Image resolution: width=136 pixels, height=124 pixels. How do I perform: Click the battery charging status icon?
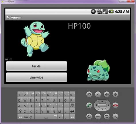pos(111,11)
